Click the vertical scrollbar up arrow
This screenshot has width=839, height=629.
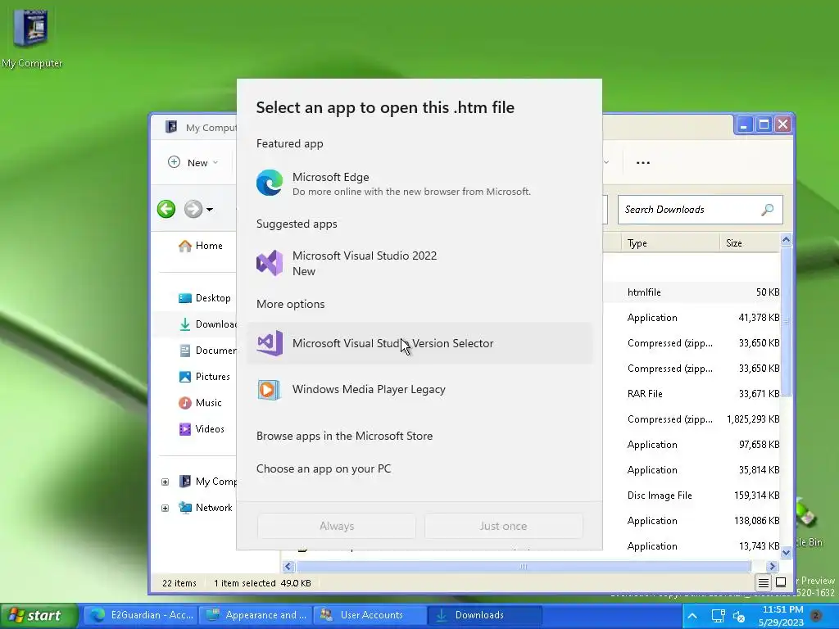[x=786, y=240]
